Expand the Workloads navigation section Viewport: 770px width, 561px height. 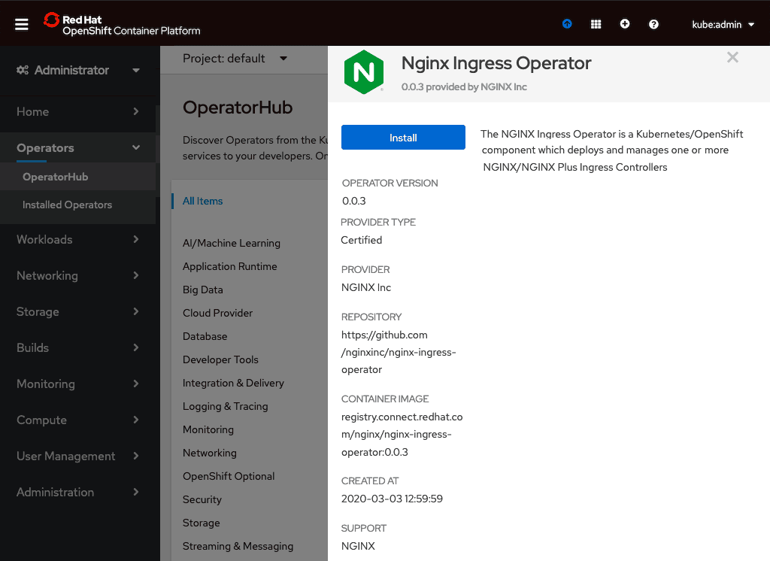78,239
